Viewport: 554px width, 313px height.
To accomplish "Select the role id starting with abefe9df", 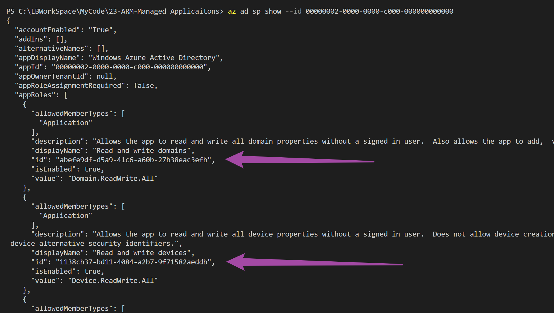I will tap(133, 160).
